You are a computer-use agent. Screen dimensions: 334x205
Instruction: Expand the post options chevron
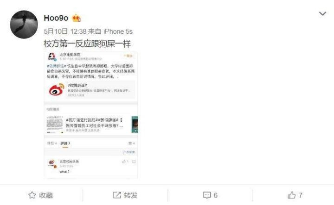(322, 13)
